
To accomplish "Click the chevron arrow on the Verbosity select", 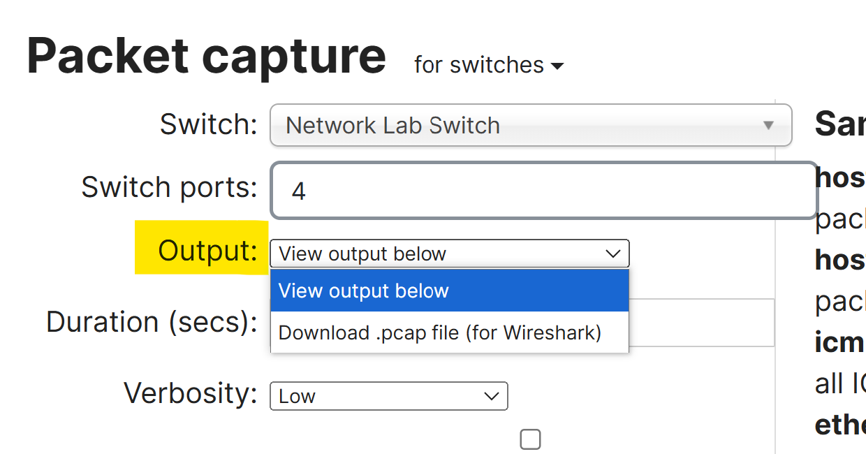I will pos(492,396).
